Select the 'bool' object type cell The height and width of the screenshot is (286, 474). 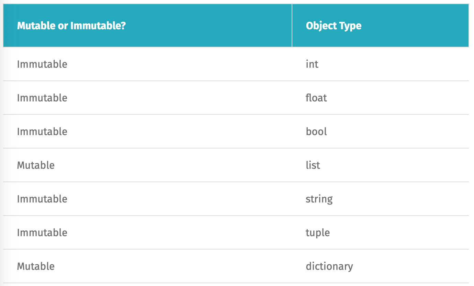point(316,132)
